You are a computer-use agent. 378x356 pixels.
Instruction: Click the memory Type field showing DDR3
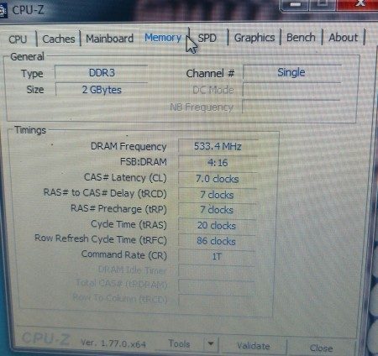pos(102,73)
